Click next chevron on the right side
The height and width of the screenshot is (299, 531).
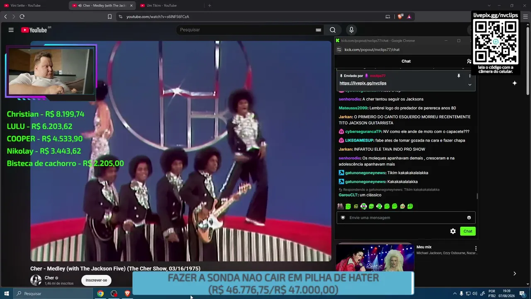coord(514,274)
